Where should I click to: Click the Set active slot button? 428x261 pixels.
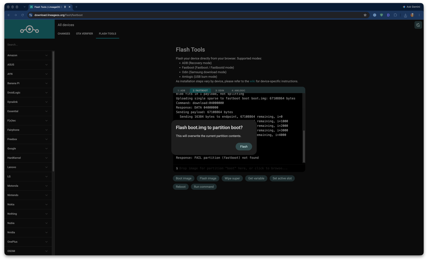(x=282, y=178)
